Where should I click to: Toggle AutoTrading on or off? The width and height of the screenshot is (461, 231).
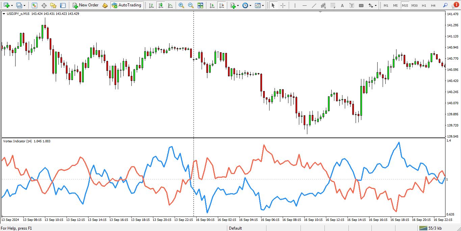[x=126, y=5]
